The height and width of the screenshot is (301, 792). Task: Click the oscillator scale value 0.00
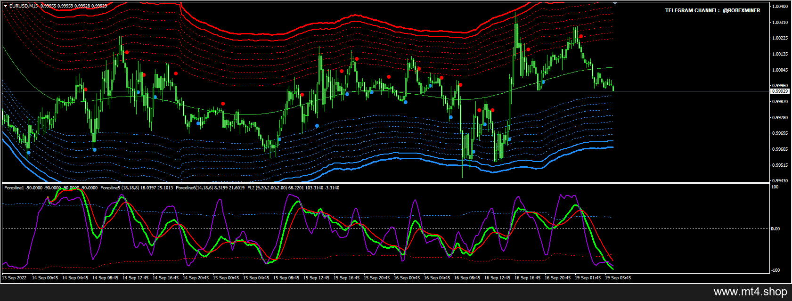[x=775, y=229]
